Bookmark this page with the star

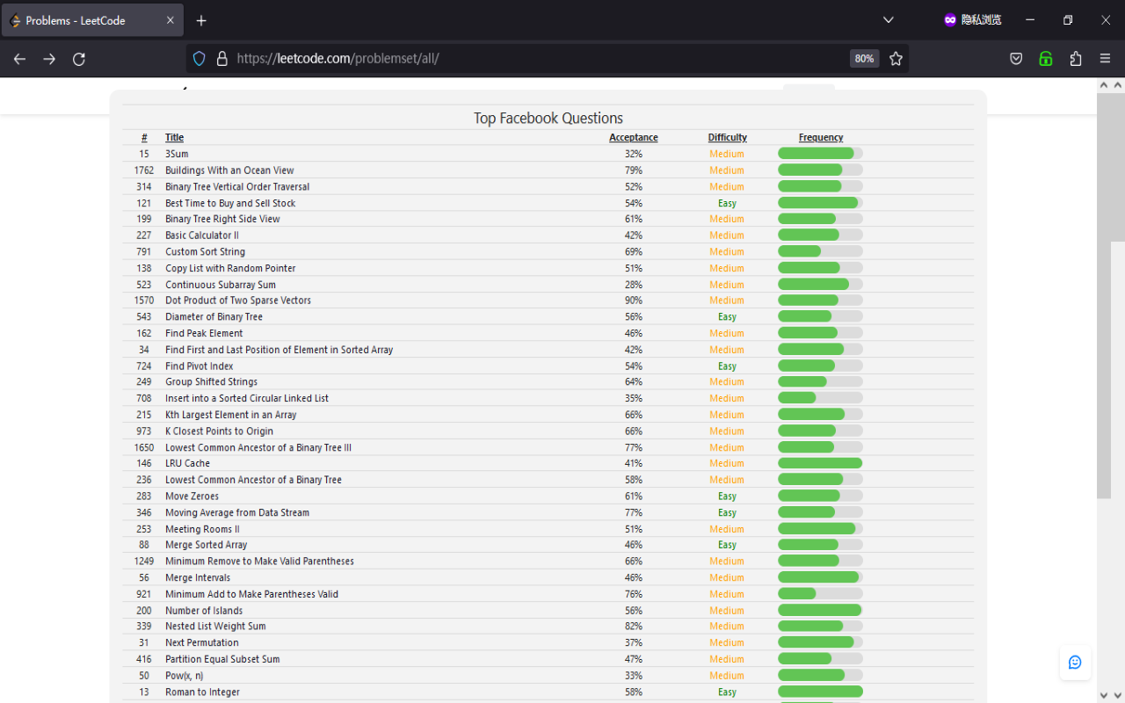896,59
